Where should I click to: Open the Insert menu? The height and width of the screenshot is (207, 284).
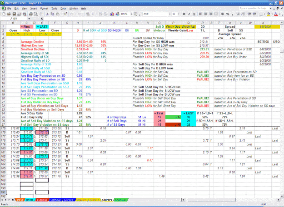(34, 9)
